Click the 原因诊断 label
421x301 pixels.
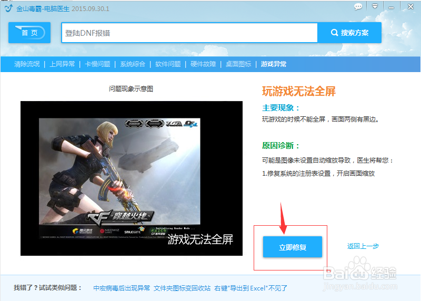pos(281,146)
